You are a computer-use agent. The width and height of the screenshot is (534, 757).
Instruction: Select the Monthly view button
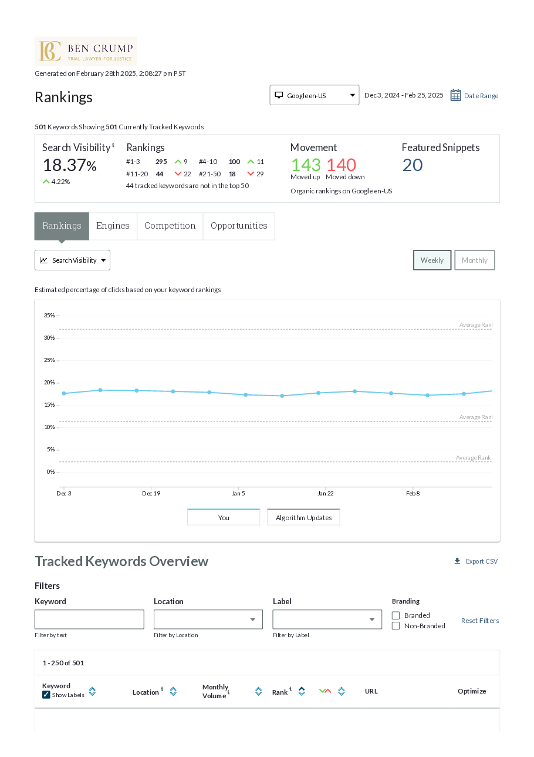click(474, 260)
